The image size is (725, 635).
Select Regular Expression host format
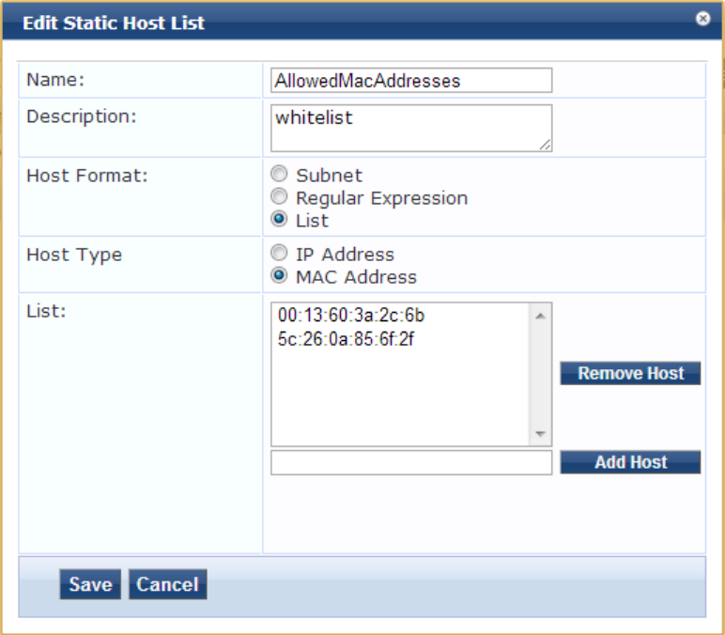[278, 198]
